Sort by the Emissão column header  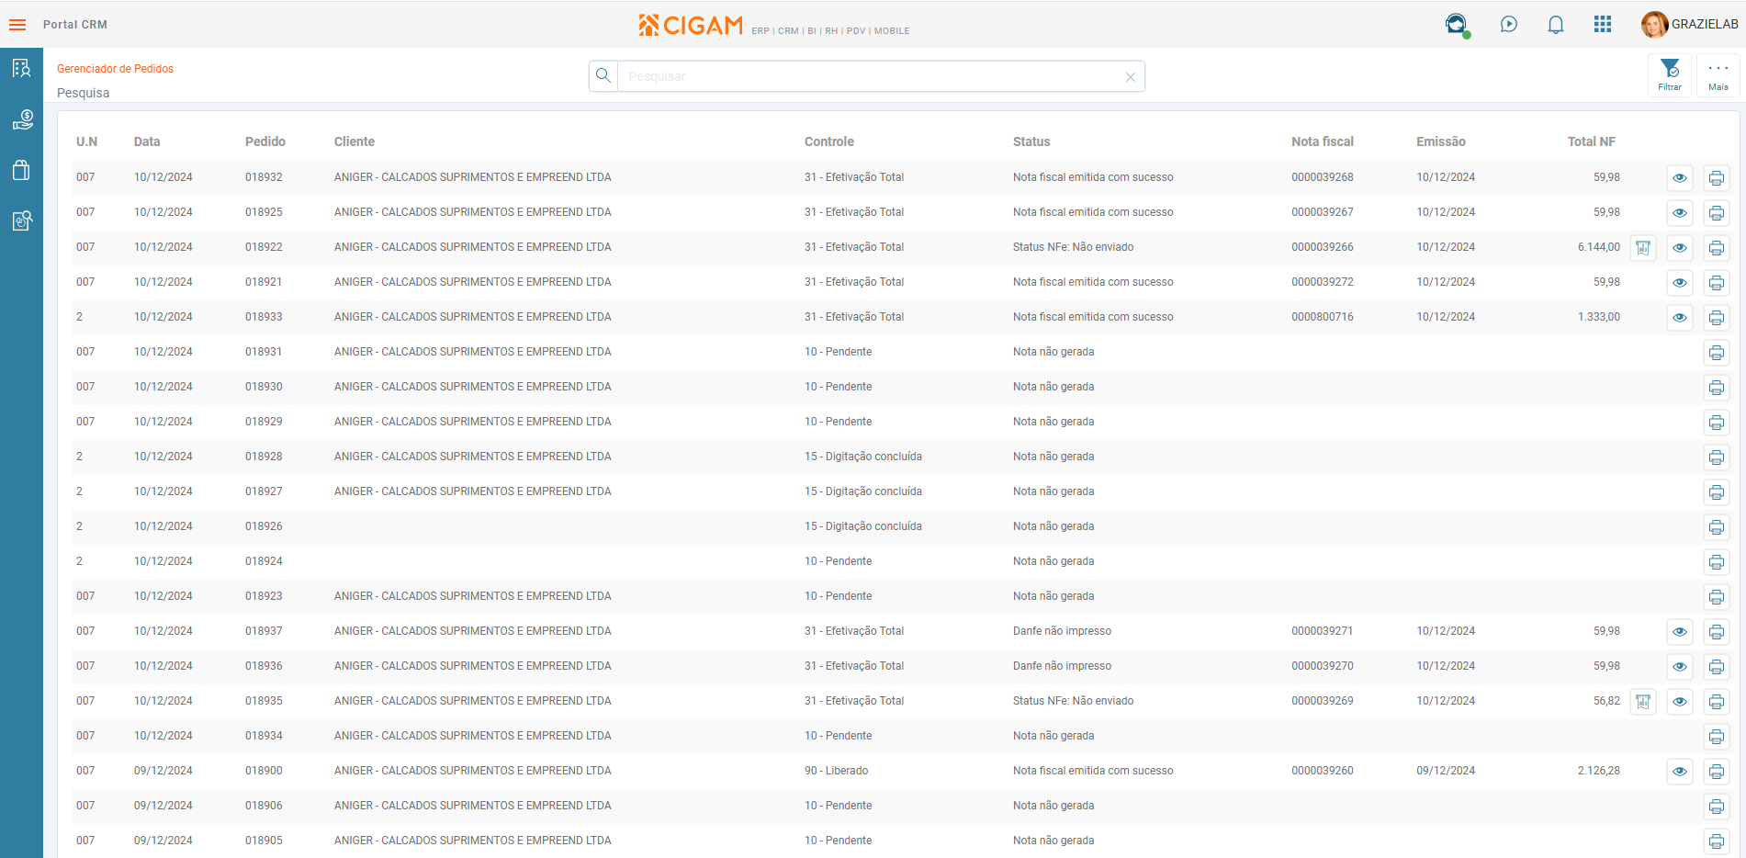[x=1441, y=141]
